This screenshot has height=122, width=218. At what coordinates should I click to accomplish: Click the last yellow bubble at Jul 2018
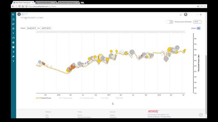(x=185, y=50)
